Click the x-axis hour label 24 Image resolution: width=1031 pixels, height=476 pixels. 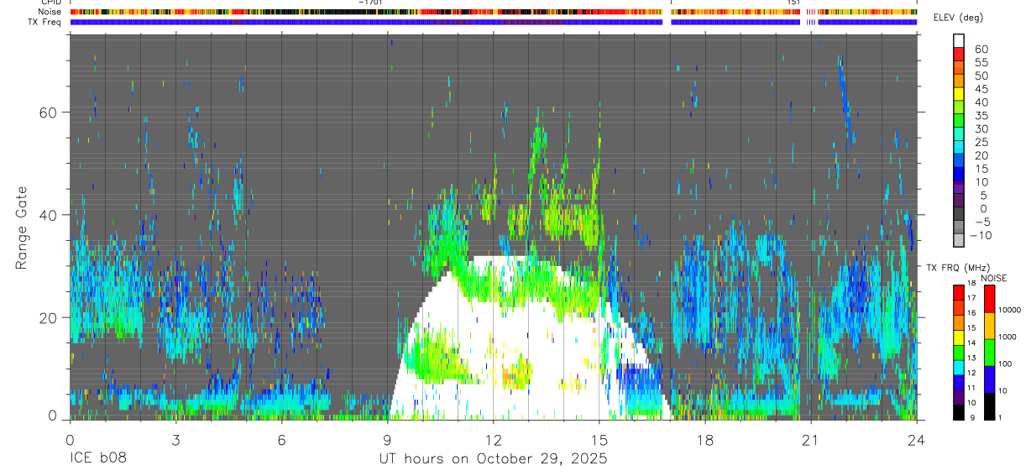click(x=917, y=439)
